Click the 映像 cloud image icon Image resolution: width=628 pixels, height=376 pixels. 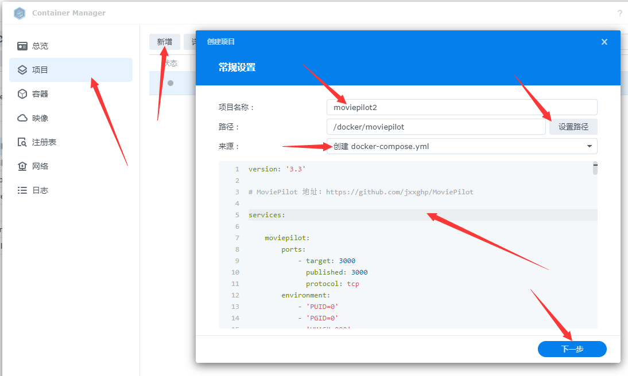[x=22, y=118]
